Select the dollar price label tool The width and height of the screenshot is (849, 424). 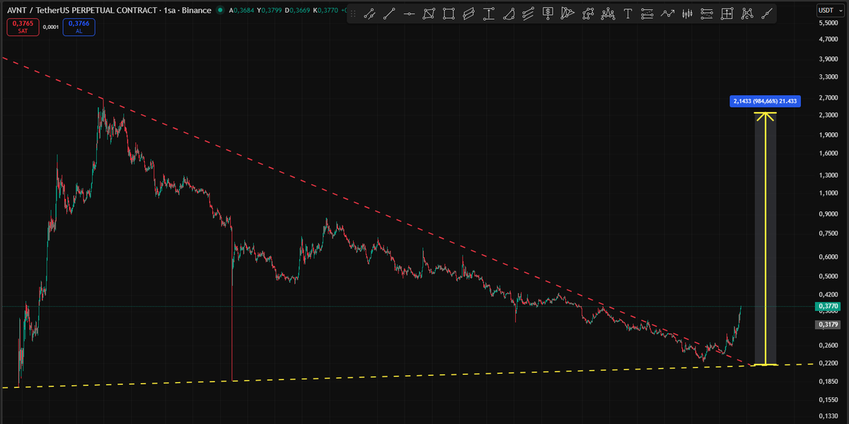tap(548, 13)
